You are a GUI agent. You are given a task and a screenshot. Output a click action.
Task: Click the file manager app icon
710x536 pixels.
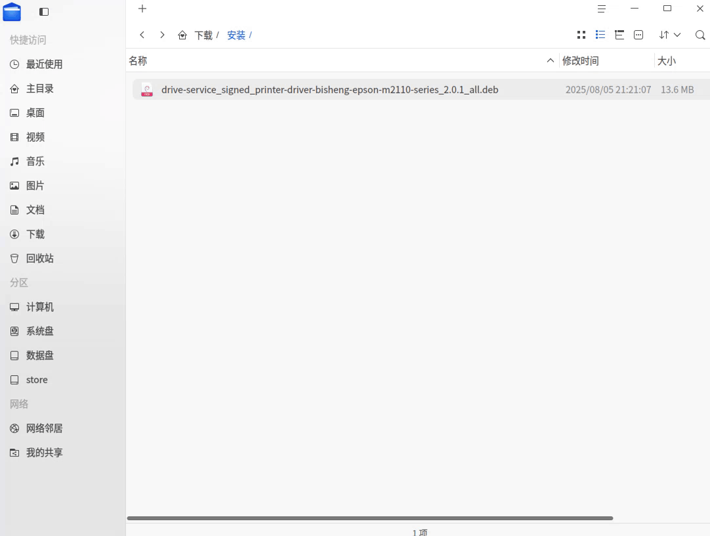12,12
